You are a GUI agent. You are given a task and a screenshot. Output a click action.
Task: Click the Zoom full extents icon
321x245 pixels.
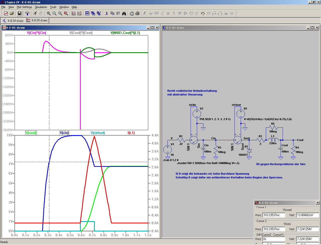66,14
